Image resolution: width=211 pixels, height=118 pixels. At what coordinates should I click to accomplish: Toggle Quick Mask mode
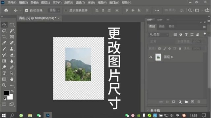click(x=4, y=104)
